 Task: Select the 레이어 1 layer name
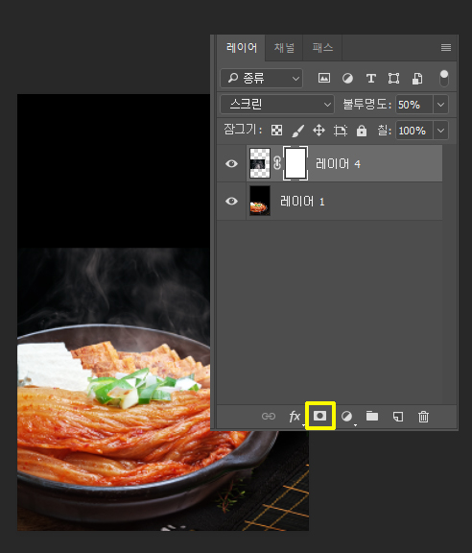(x=302, y=202)
